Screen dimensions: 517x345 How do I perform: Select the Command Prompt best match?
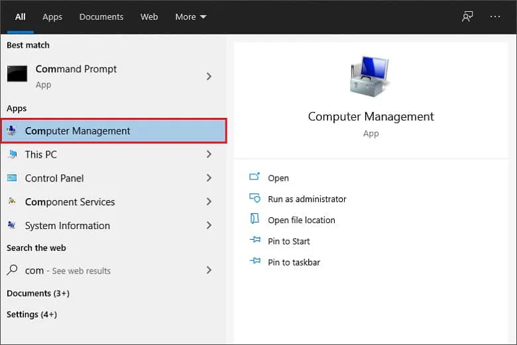[113, 76]
